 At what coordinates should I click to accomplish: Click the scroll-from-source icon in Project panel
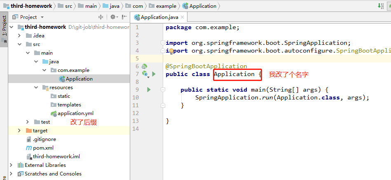(101, 17)
